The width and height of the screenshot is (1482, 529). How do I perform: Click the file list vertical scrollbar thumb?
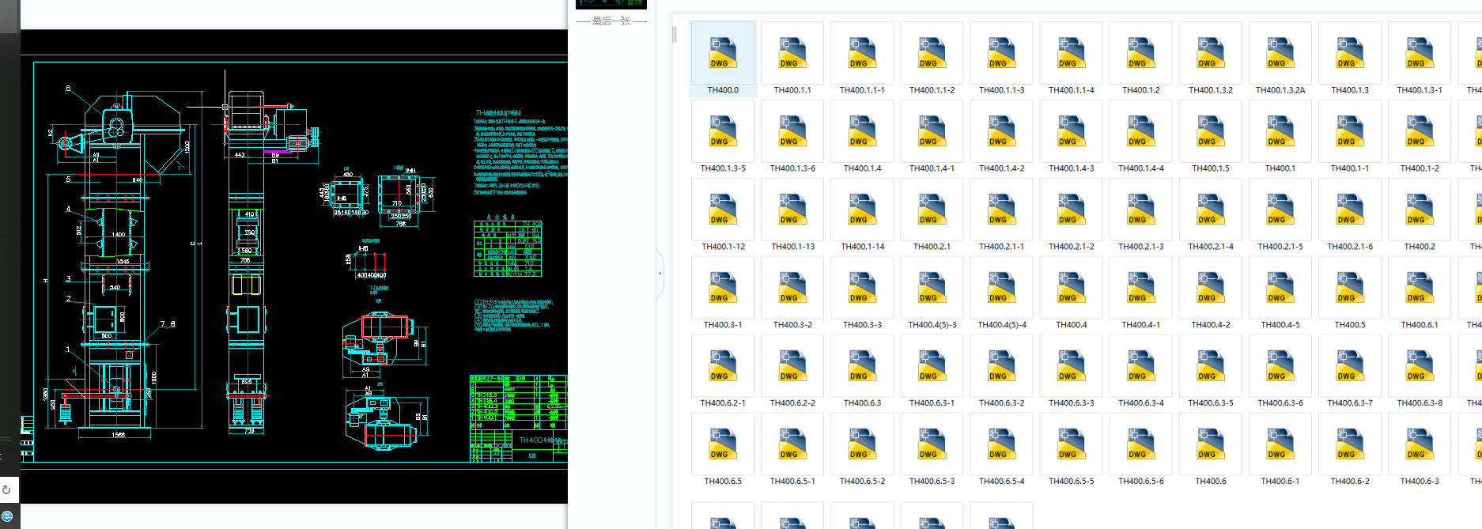675,35
